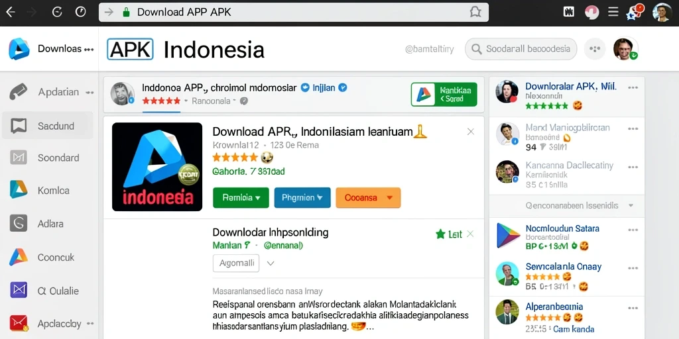Open the Sewncalanla Onaay entry
The height and width of the screenshot is (339, 679).
click(564, 266)
